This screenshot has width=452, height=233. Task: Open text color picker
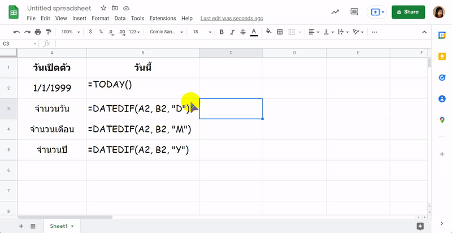pos(254,32)
